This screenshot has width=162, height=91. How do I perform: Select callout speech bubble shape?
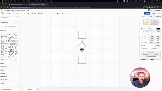coord(9,47)
